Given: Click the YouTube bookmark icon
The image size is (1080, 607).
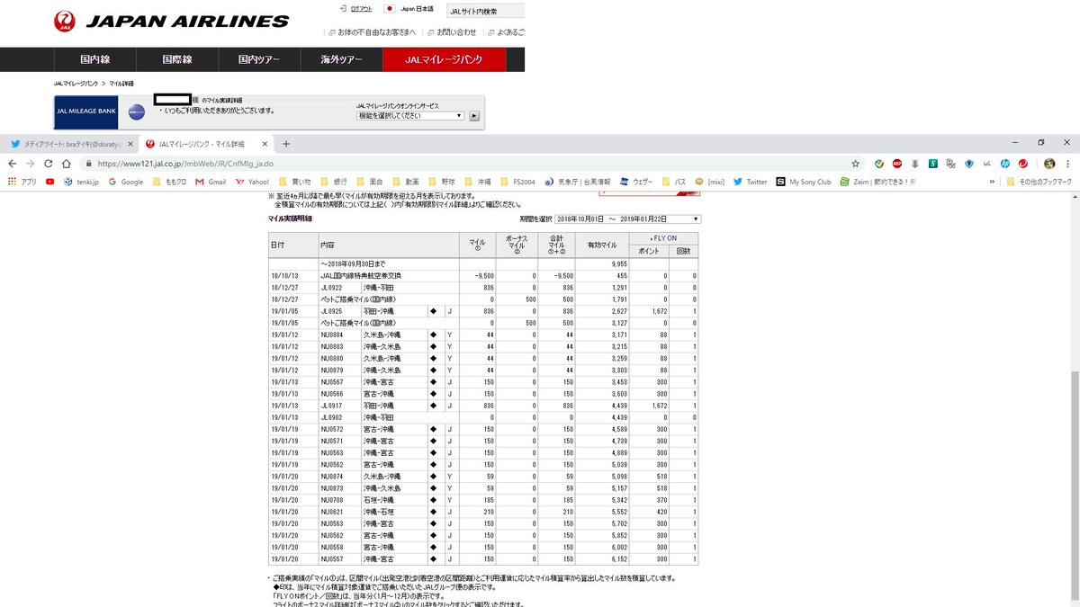Looking at the screenshot, I should pyautogui.click(x=49, y=182).
